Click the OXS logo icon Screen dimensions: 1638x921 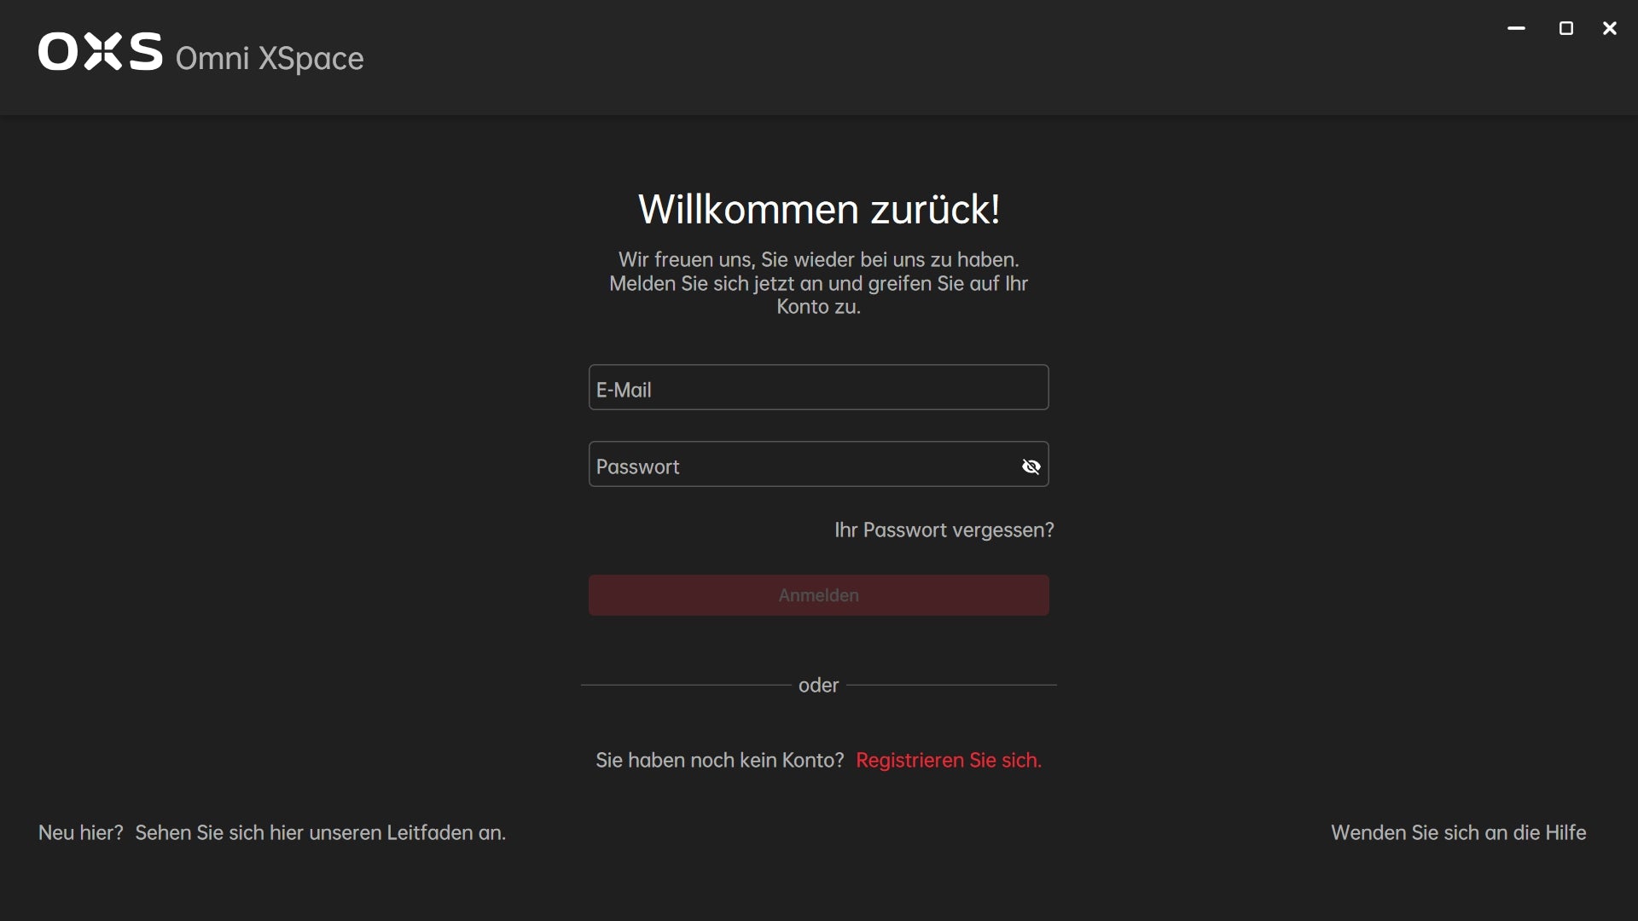(100, 52)
